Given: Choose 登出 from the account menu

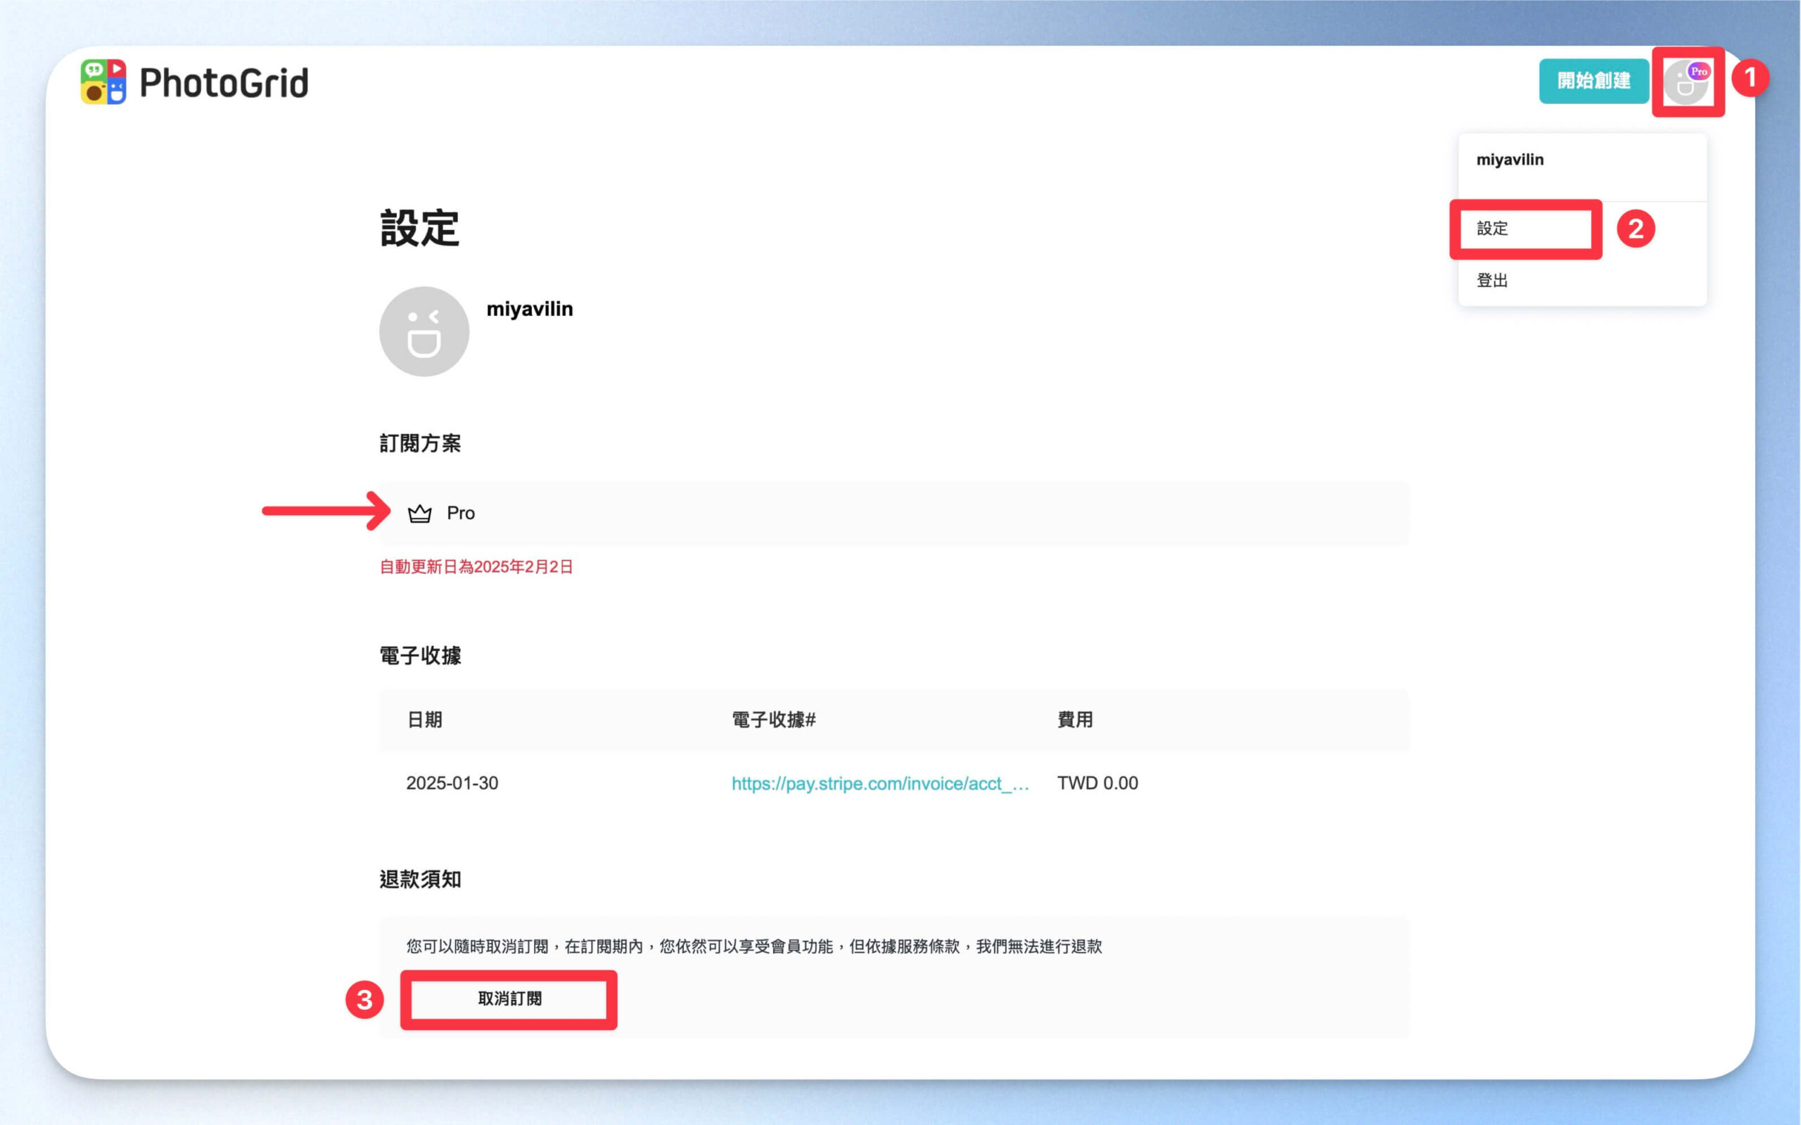Looking at the screenshot, I should [x=1492, y=281].
